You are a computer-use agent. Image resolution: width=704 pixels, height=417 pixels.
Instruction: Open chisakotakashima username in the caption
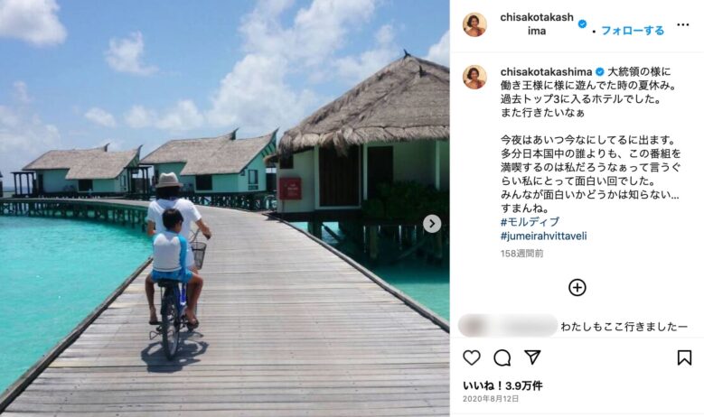pyautogui.click(x=546, y=71)
